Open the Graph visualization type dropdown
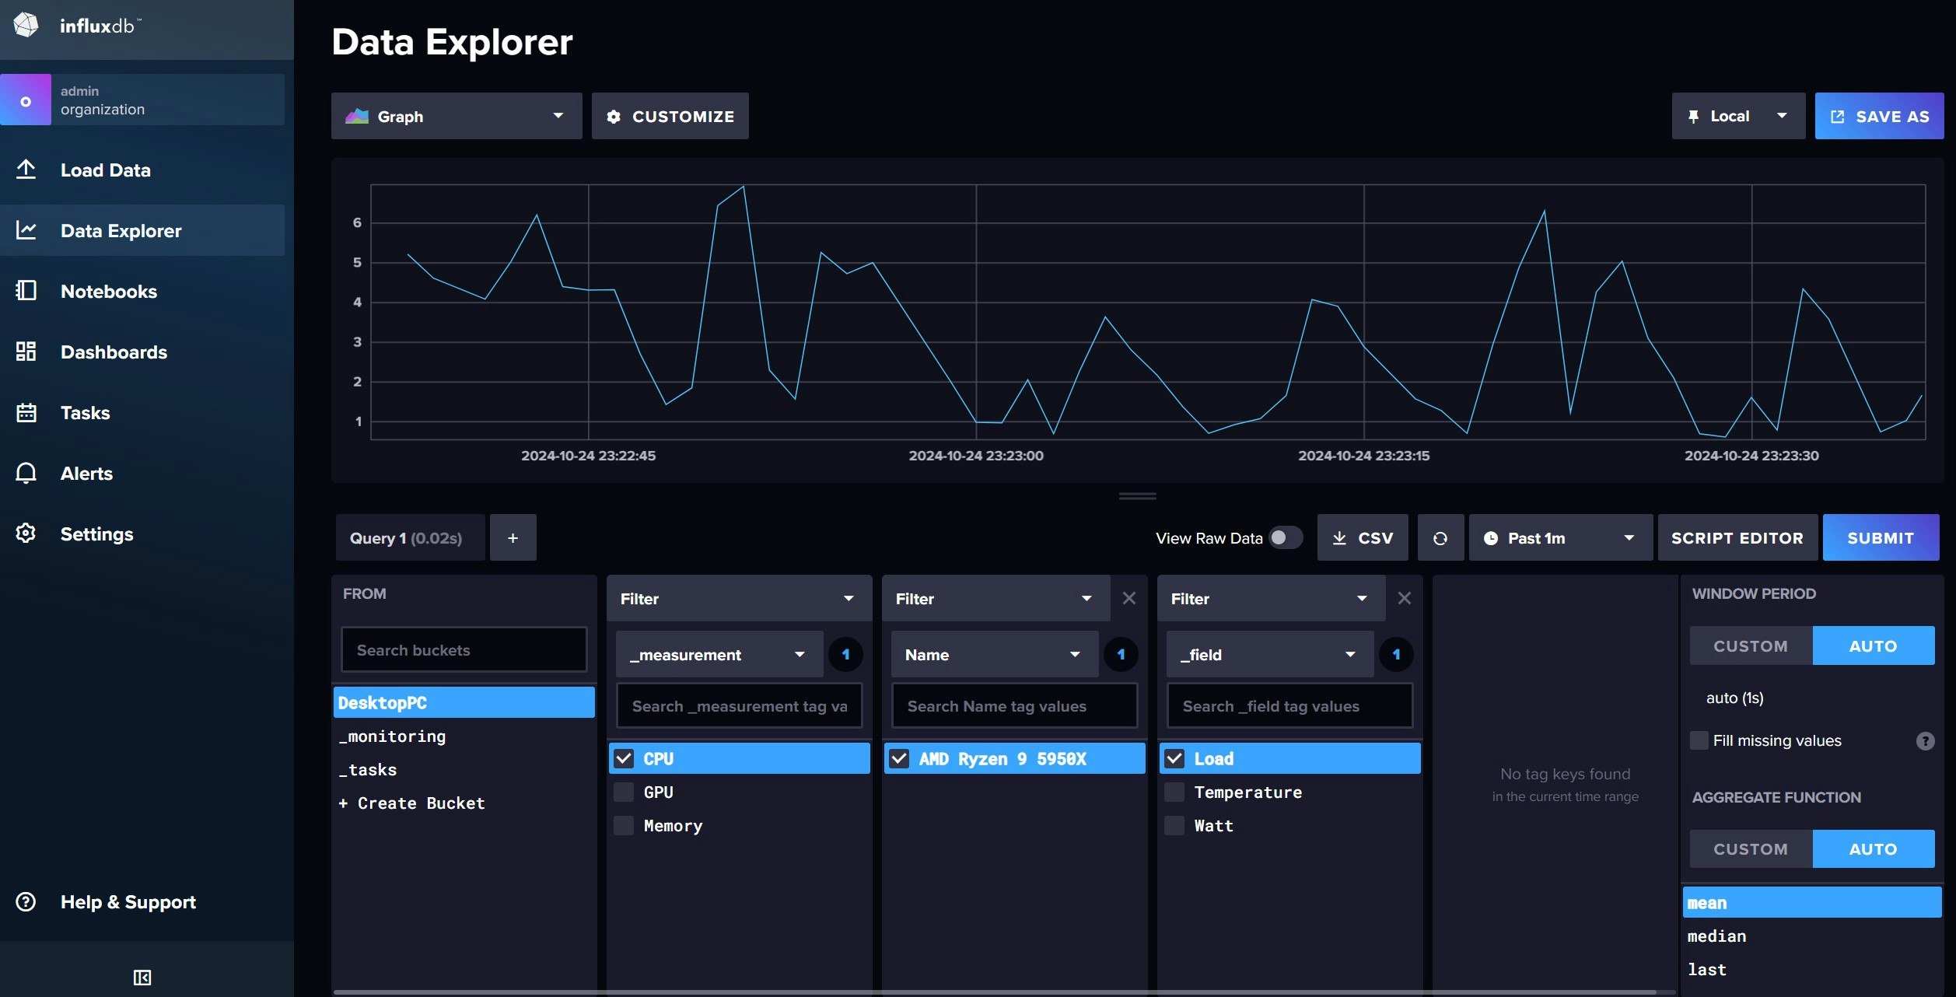Image resolution: width=1956 pixels, height=997 pixels. point(457,117)
